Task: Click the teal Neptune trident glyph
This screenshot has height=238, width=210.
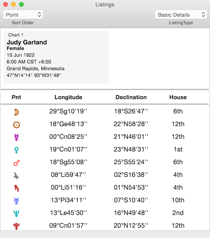Action: point(16,214)
